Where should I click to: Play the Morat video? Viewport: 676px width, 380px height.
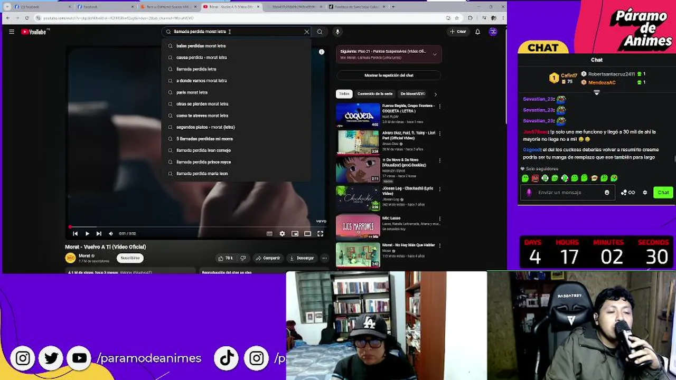(87, 233)
